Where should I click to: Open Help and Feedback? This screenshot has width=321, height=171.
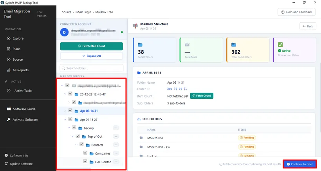coord(296,12)
